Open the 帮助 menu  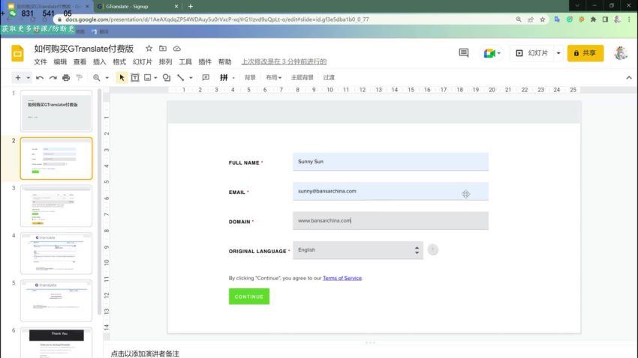click(224, 61)
